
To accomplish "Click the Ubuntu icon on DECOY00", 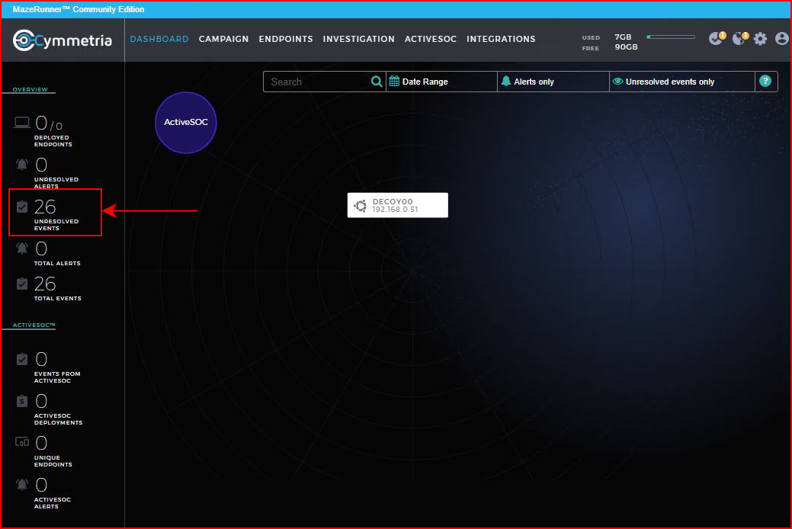I will pyautogui.click(x=360, y=206).
